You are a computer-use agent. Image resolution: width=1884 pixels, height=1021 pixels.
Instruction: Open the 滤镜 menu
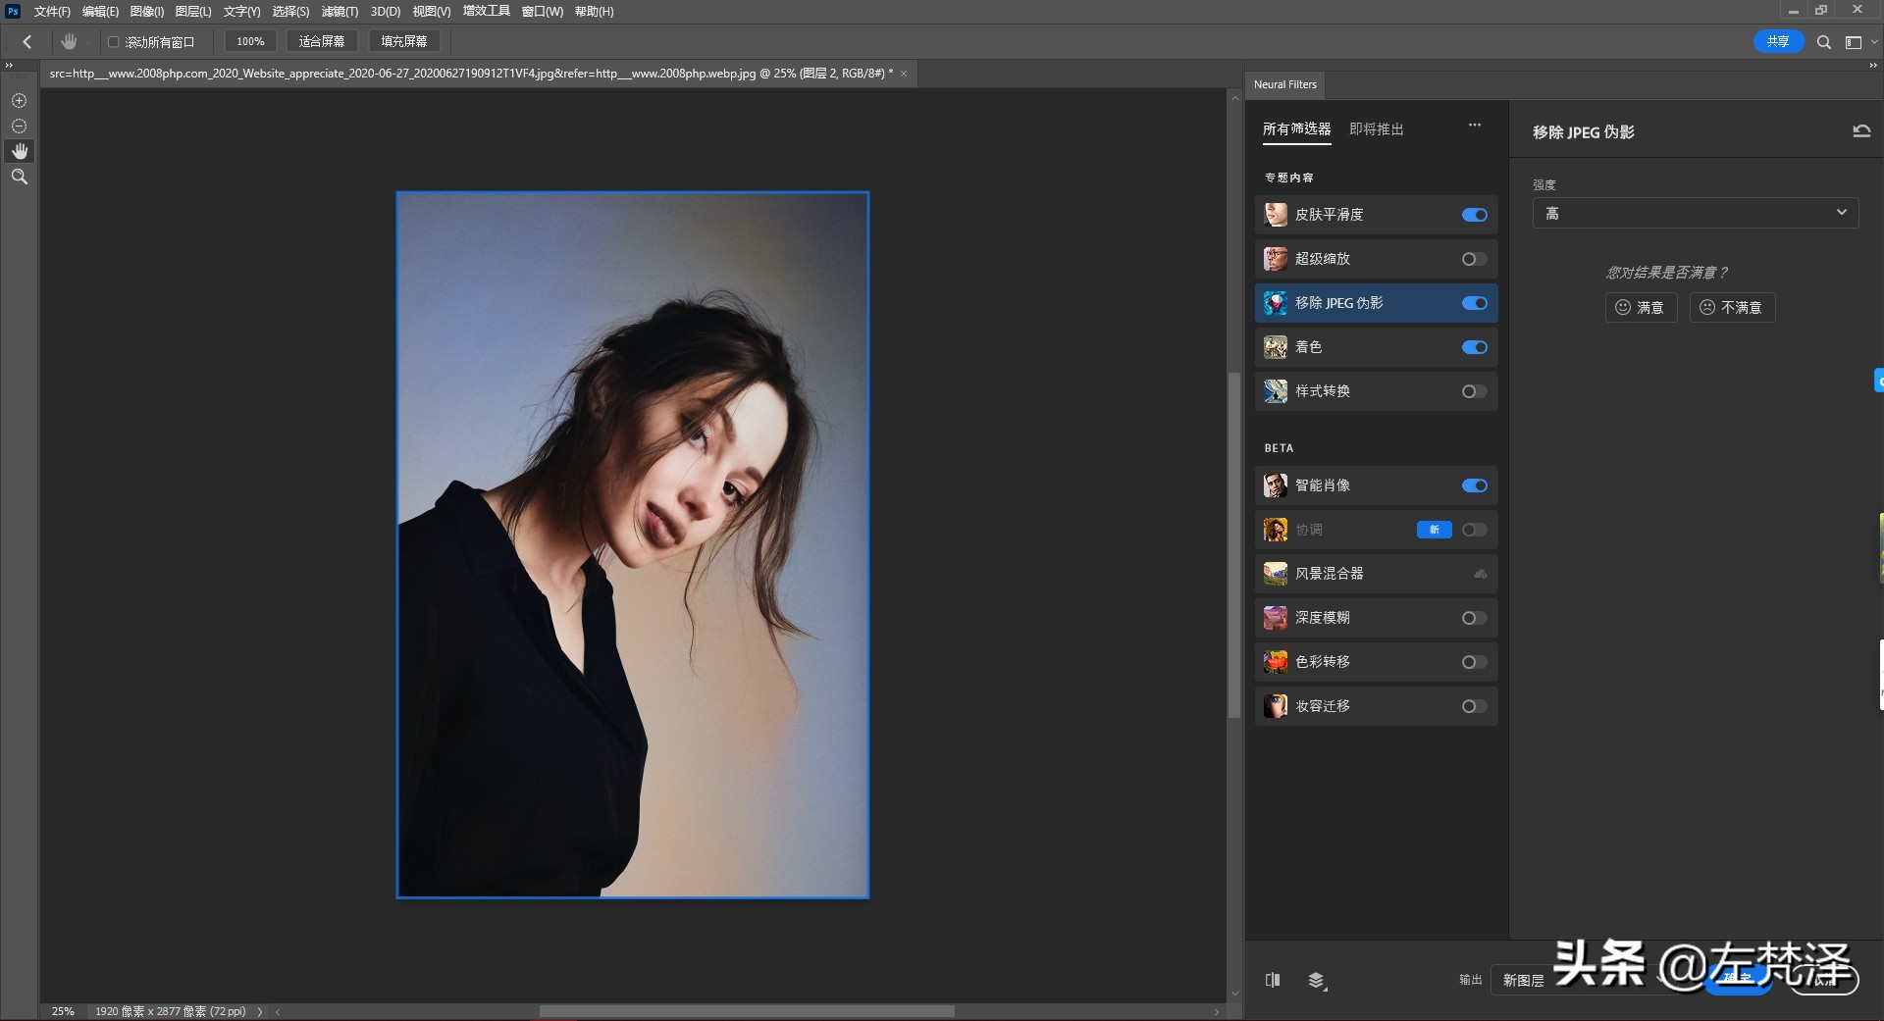339,12
